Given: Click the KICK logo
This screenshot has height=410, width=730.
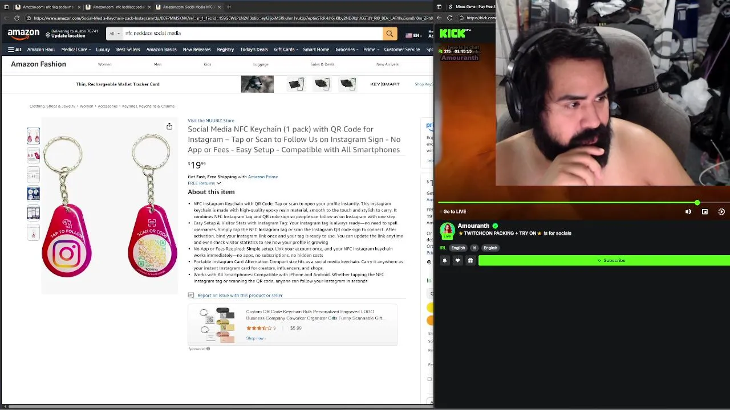Looking at the screenshot, I should [453, 34].
